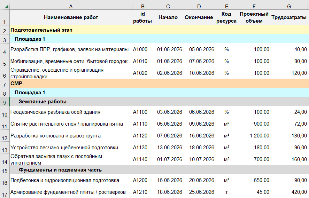Click end date 10.07.2026

(199, 159)
